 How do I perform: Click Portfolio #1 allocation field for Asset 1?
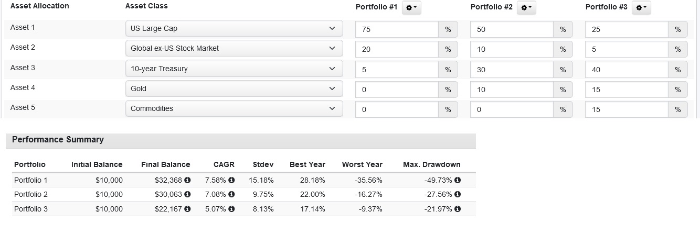coord(397,29)
